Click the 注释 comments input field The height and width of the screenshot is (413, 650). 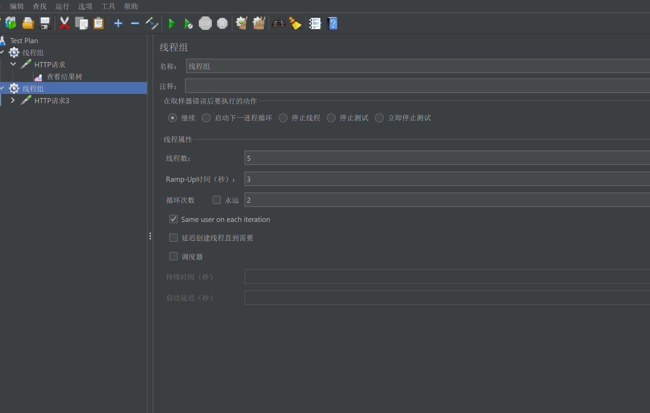[418, 86]
